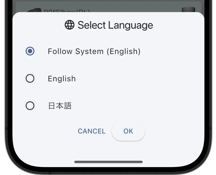The width and height of the screenshot is (216, 175).
Task: Click the empty circle left of English
Action: point(30,79)
